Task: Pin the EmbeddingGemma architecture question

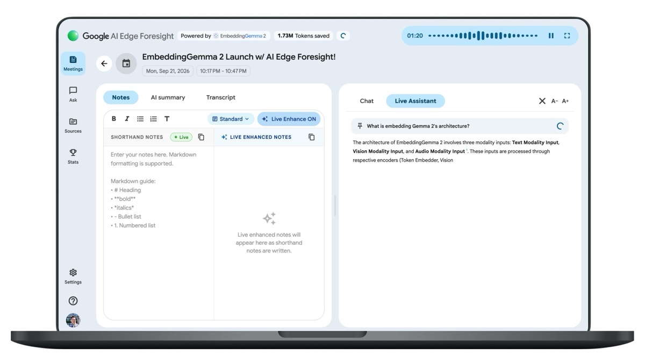Action: click(x=360, y=126)
